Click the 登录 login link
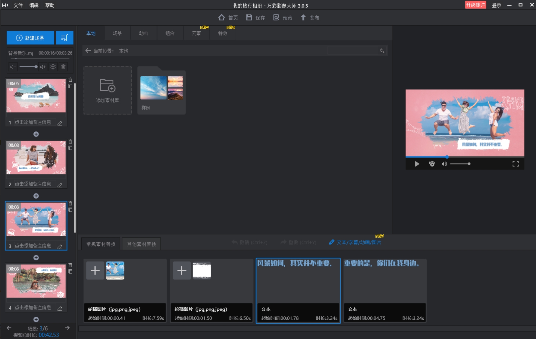This screenshot has height=339, width=536. [x=496, y=5]
